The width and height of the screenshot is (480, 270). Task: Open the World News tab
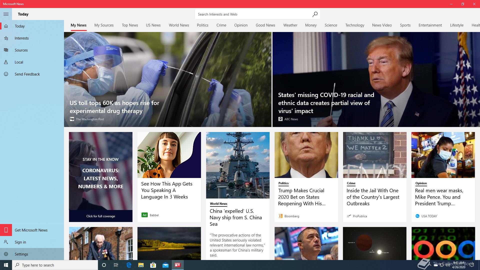[x=179, y=25]
